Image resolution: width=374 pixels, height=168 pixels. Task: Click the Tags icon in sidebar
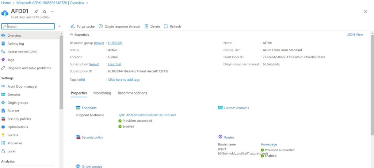click(x=3, y=60)
